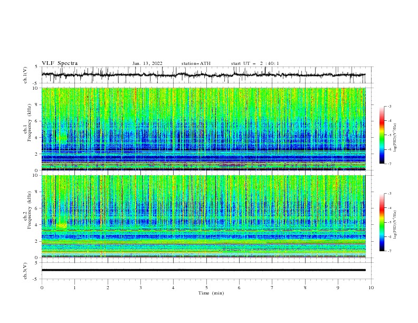Viewport: 418px width, 323px height.
Task: Click the 'ch.3(V)' axis label
Action: tap(25, 271)
